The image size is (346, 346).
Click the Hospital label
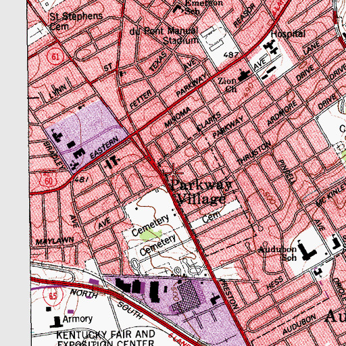click(x=288, y=34)
